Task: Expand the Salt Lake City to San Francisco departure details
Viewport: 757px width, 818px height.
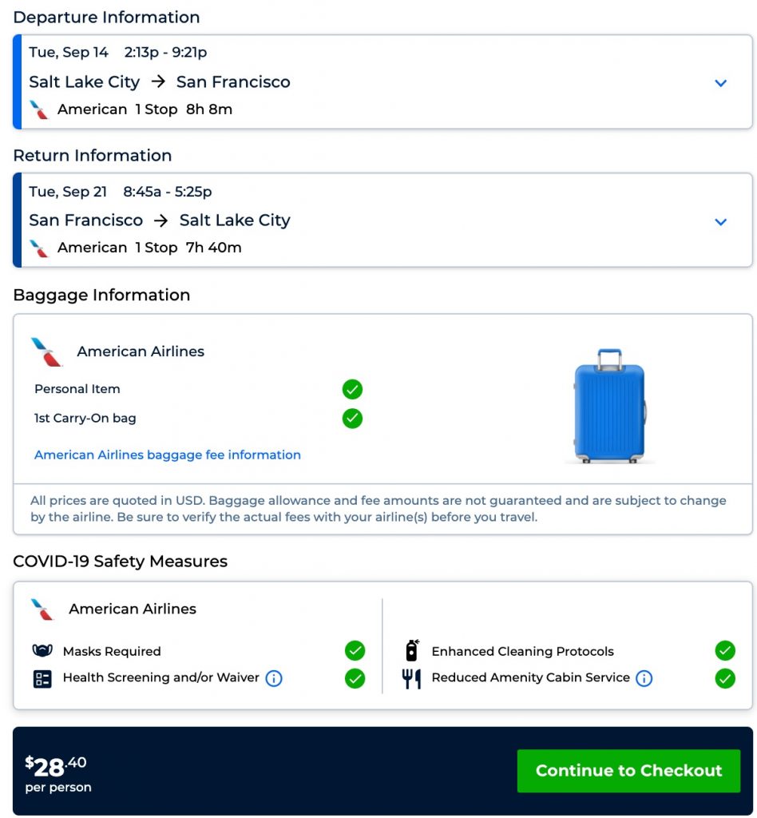Action: [720, 83]
